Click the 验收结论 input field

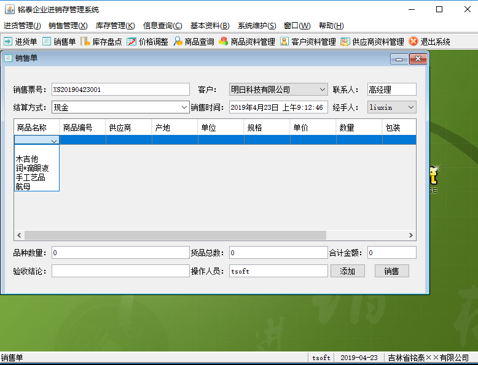[120, 271]
